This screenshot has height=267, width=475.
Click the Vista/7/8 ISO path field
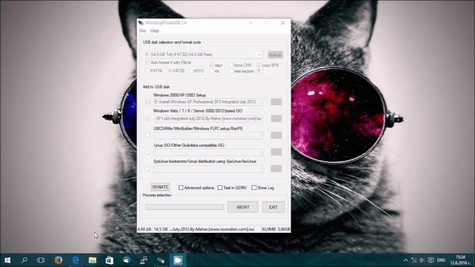(x=208, y=119)
